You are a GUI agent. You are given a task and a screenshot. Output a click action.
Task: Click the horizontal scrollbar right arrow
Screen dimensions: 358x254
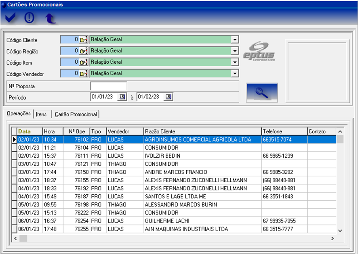(x=333, y=238)
